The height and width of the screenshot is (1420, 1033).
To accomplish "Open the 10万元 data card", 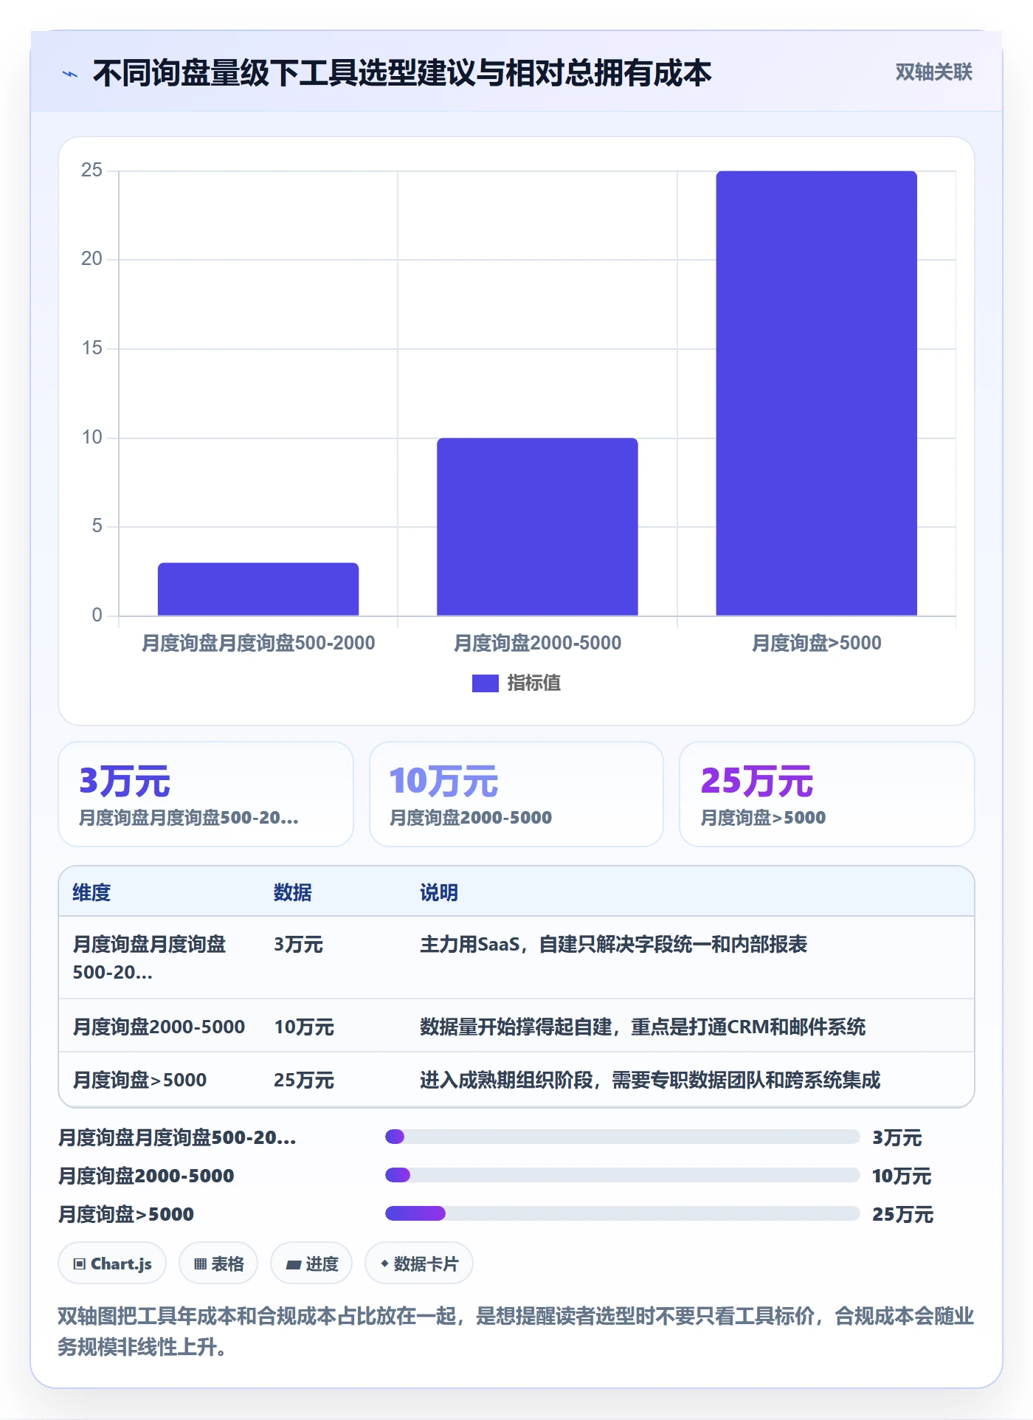I will [516, 794].
